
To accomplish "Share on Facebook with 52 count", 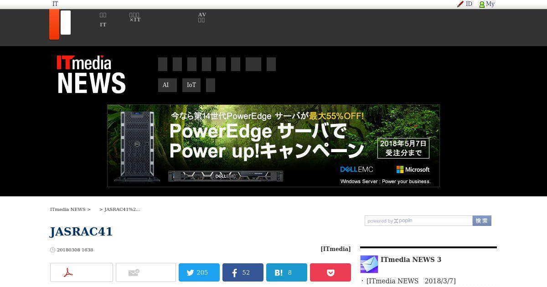I will 243,272.
